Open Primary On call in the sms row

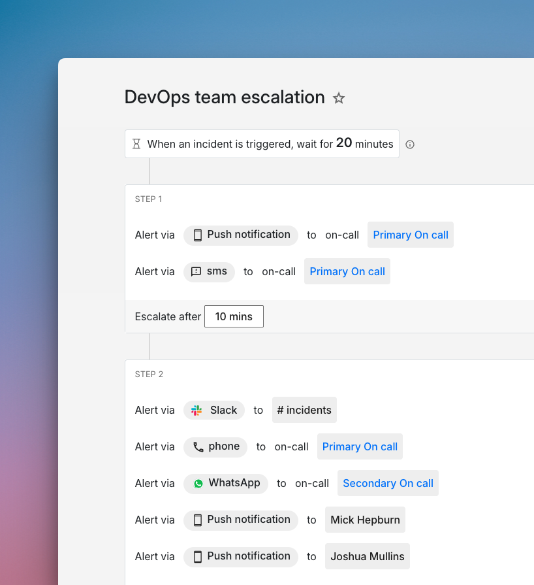pos(347,272)
